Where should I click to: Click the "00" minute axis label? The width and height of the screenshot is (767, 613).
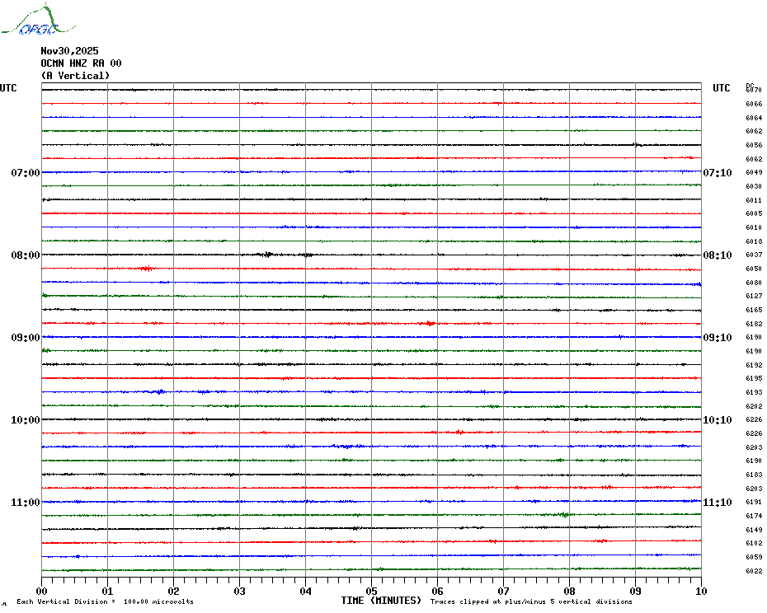pyautogui.click(x=41, y=592)
